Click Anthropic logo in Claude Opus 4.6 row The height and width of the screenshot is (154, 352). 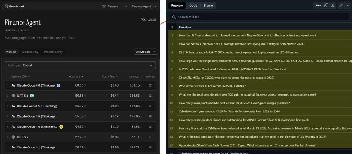click(13, 85)
